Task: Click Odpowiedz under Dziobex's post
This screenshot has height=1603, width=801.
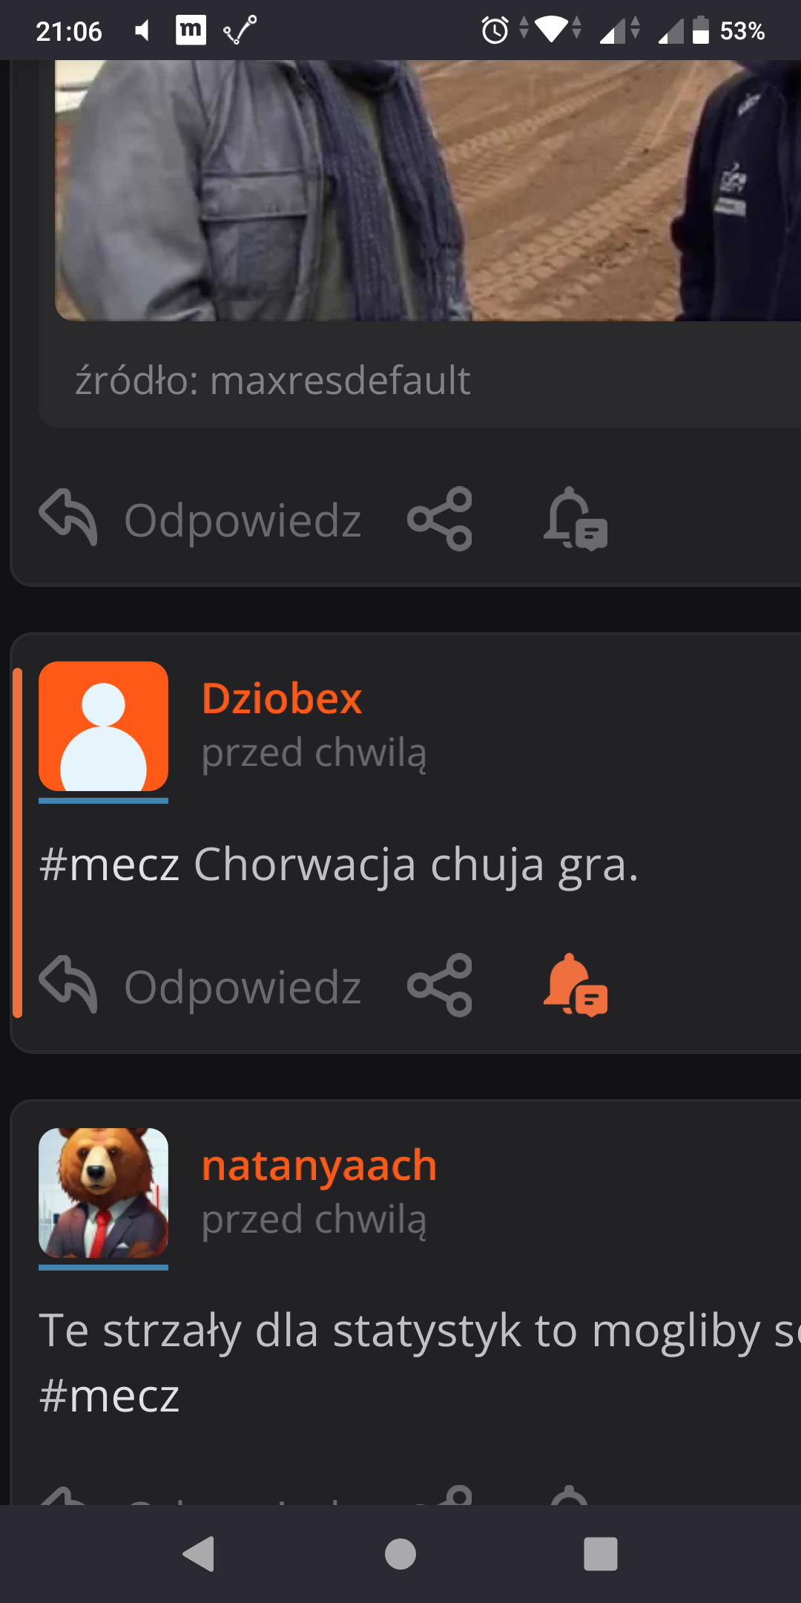Action: pos(243,987)
